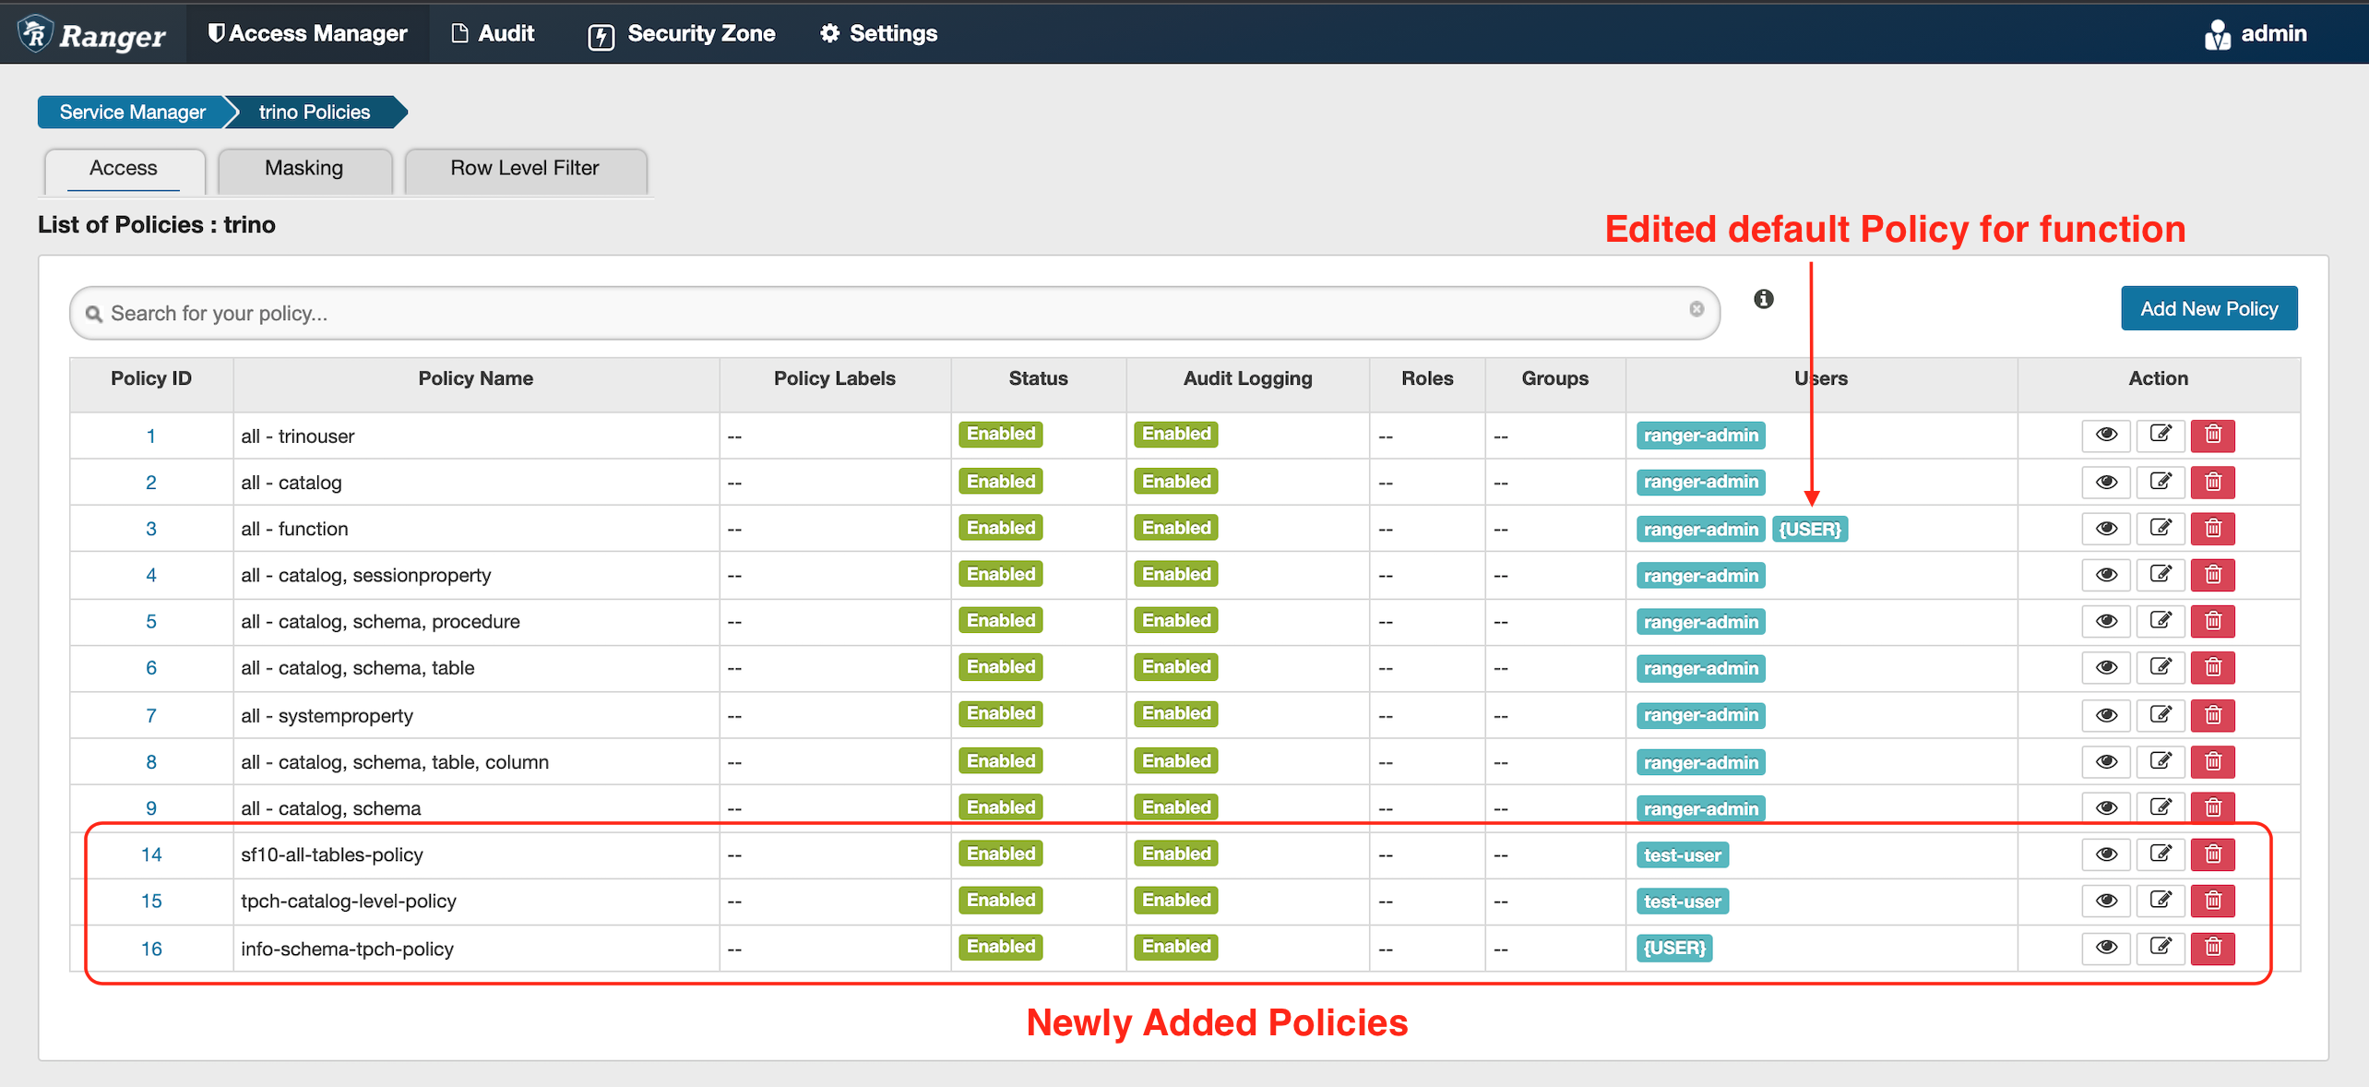View the all - systemproperty policy
Screen dimensions: 2369x1087
(x=2105, y=715)
